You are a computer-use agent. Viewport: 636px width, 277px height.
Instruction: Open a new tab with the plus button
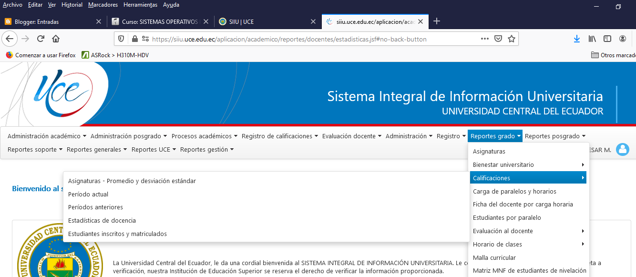tap(437, 21)
